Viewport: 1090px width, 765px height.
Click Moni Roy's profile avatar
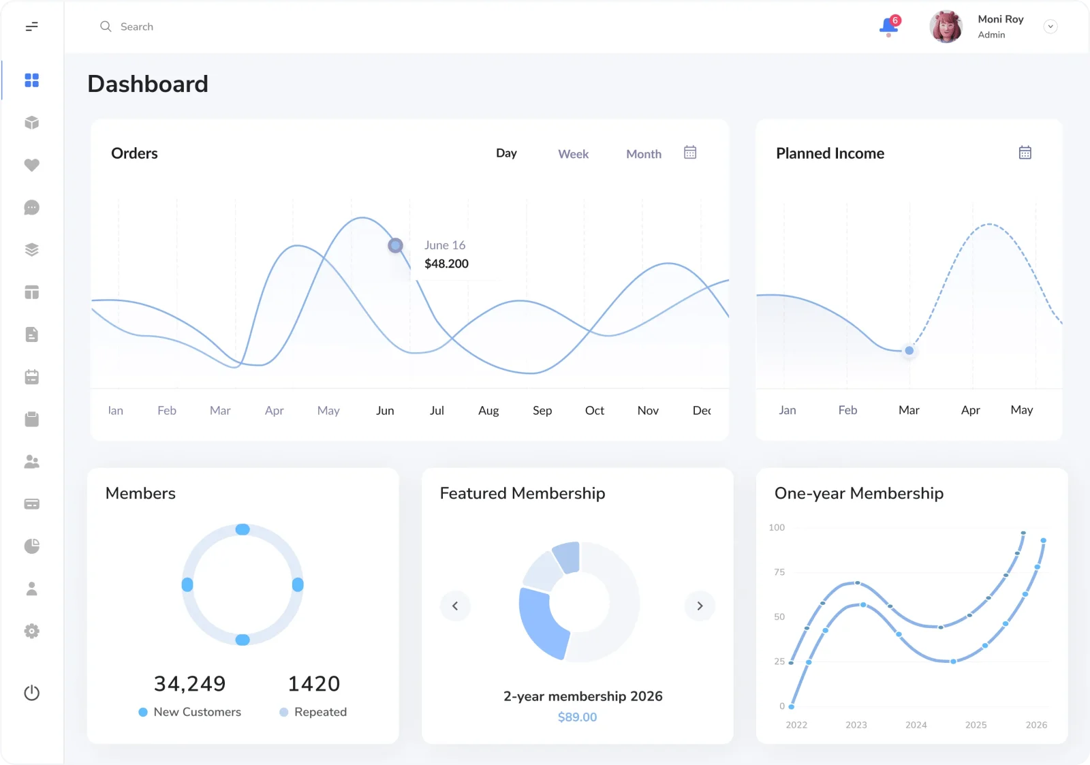[946, 27]
